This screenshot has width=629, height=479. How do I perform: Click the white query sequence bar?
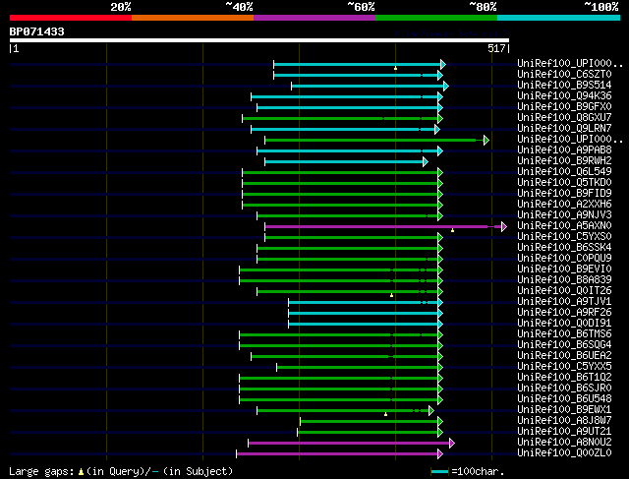pos(259,40)
